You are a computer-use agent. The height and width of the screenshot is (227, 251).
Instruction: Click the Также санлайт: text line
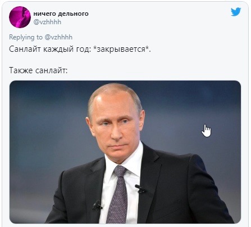click(x=38, y=70)
